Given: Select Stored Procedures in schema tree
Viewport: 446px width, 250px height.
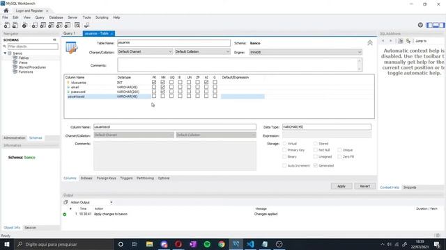Looking at the screenshot, I should coord(32,67).
